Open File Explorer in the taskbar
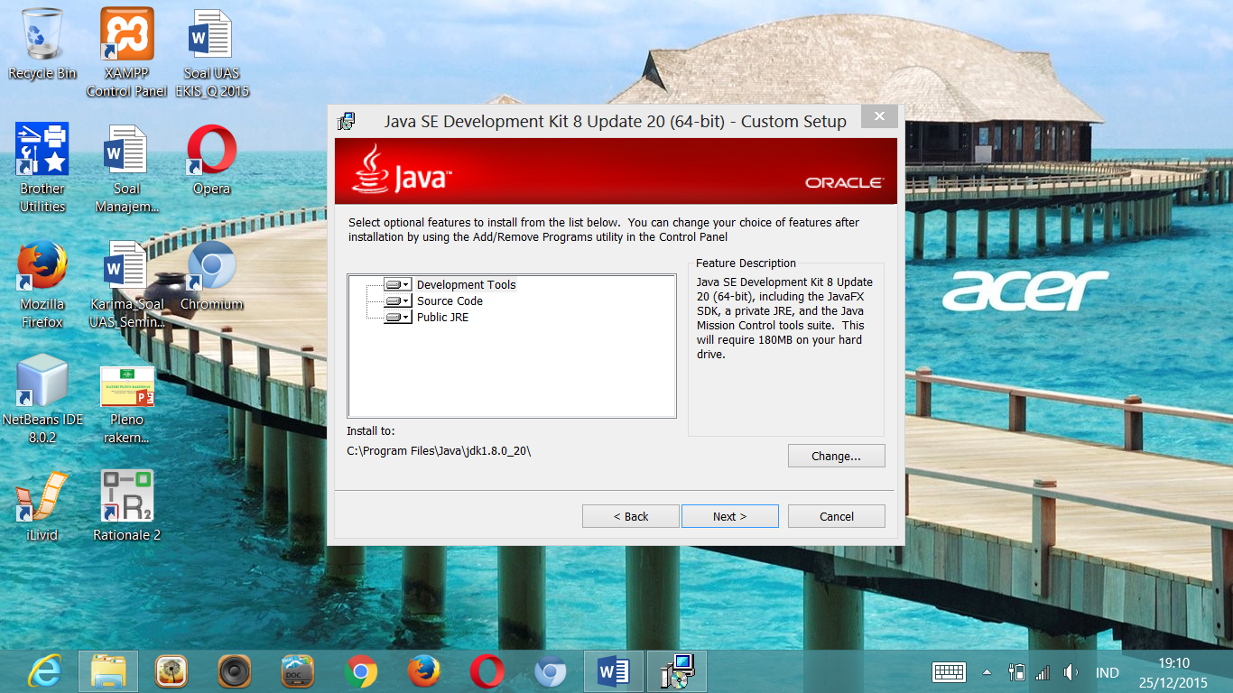1233x693 pixels. coord(108,671)
